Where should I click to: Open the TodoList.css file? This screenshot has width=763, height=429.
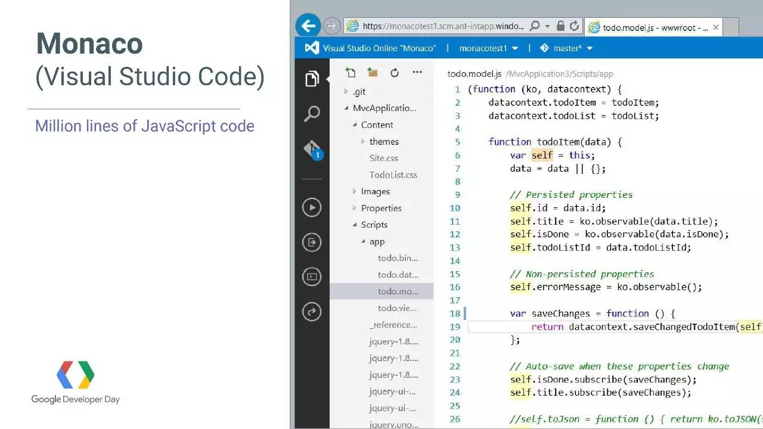coord(393,175)
